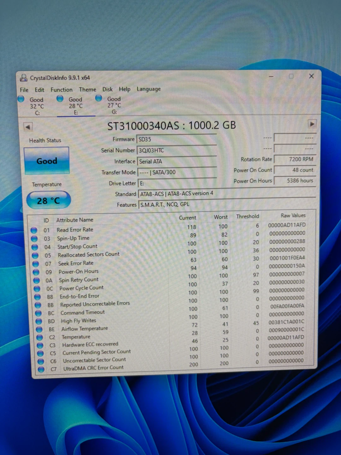Click the blue status orb for drive G:
The height and width of the screenshot is (455, 341).
[x=99, y=98]
